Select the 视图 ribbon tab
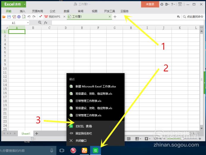 pyautogui.click(x=94, y=11)
